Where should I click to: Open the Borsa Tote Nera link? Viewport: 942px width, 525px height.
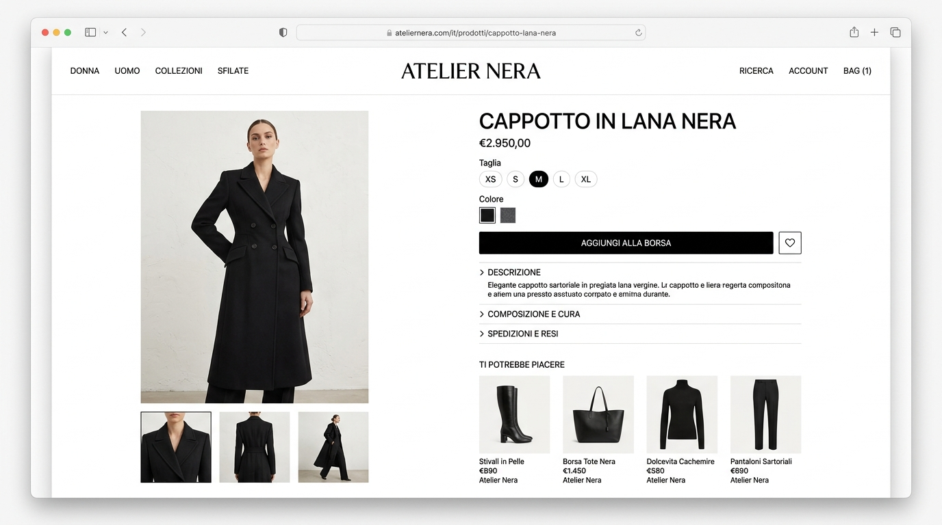pyautogui.click(x=589, y=461)
